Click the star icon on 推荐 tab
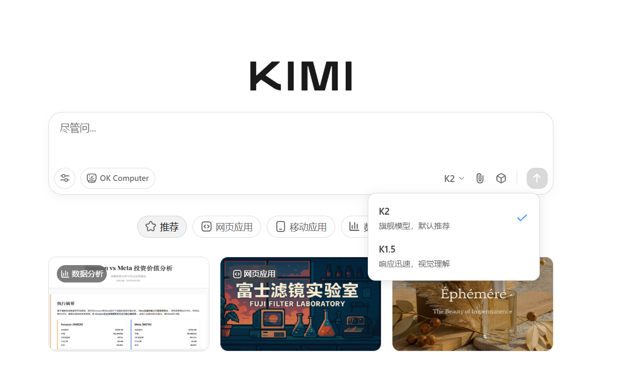This screenshot has width=634, height=384. pyautogui.click(x=149, y=226)
